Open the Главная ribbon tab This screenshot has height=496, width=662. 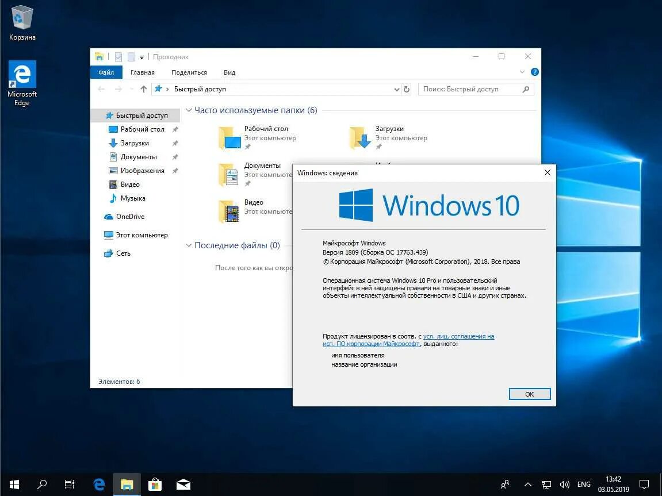[142, 72]
